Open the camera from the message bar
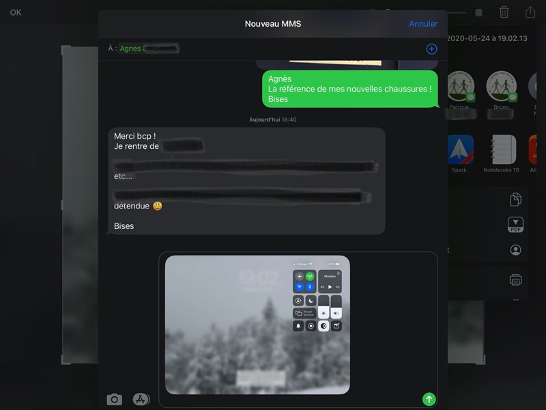Image resolution: width=546 pixels, height=410 pixels. click(x=114, y=400)
